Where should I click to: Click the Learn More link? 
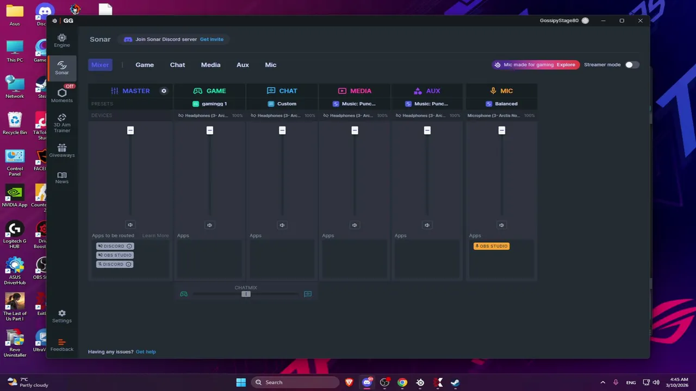click(156, 236)
